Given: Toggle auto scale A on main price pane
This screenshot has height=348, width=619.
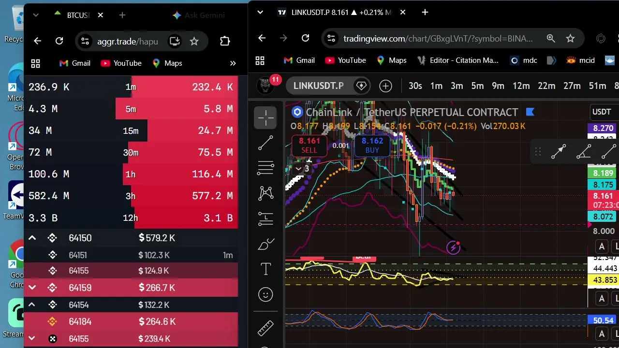Looking at the screenshot, I should tap(602, 246).
